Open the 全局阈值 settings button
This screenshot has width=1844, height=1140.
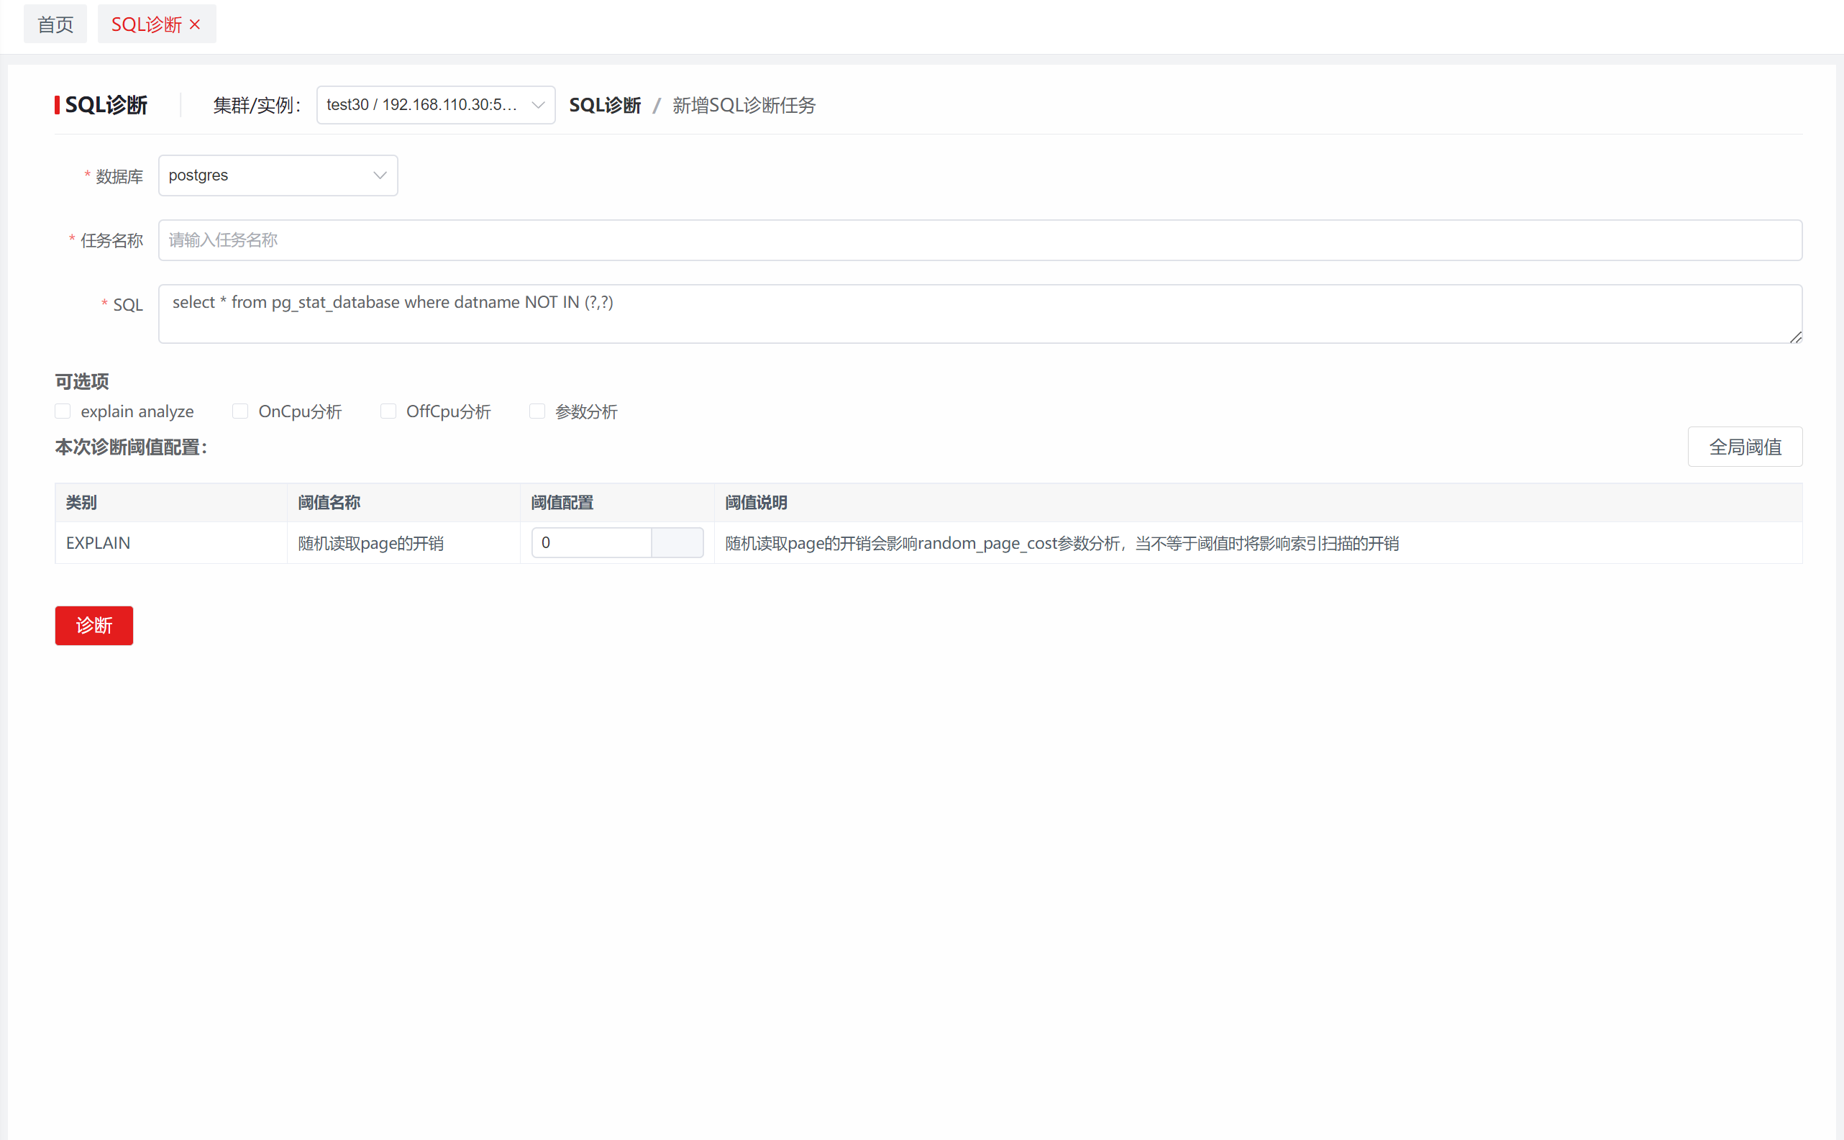tap(1745, 447)
